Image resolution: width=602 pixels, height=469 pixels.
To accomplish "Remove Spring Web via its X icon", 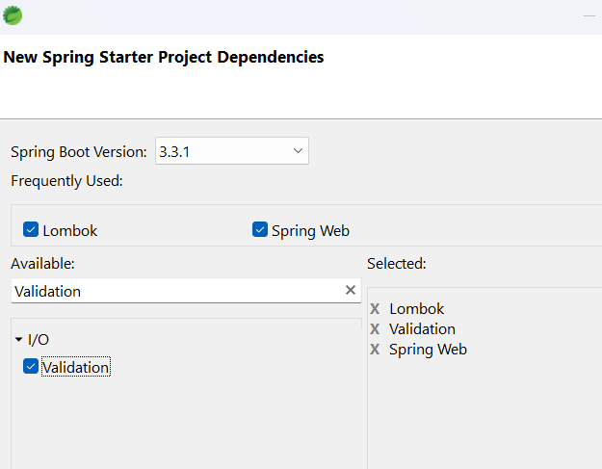I will click(x=375, y=350).
